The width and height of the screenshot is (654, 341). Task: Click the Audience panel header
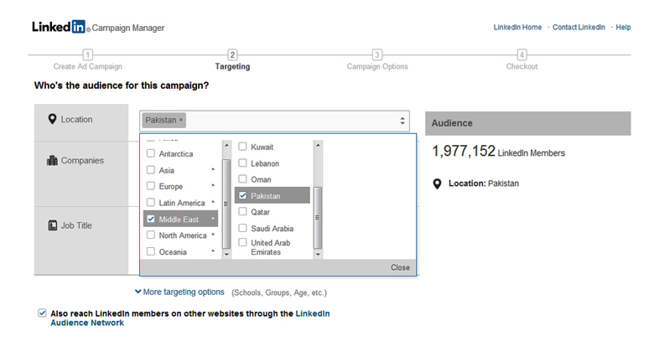pos(527,123)
